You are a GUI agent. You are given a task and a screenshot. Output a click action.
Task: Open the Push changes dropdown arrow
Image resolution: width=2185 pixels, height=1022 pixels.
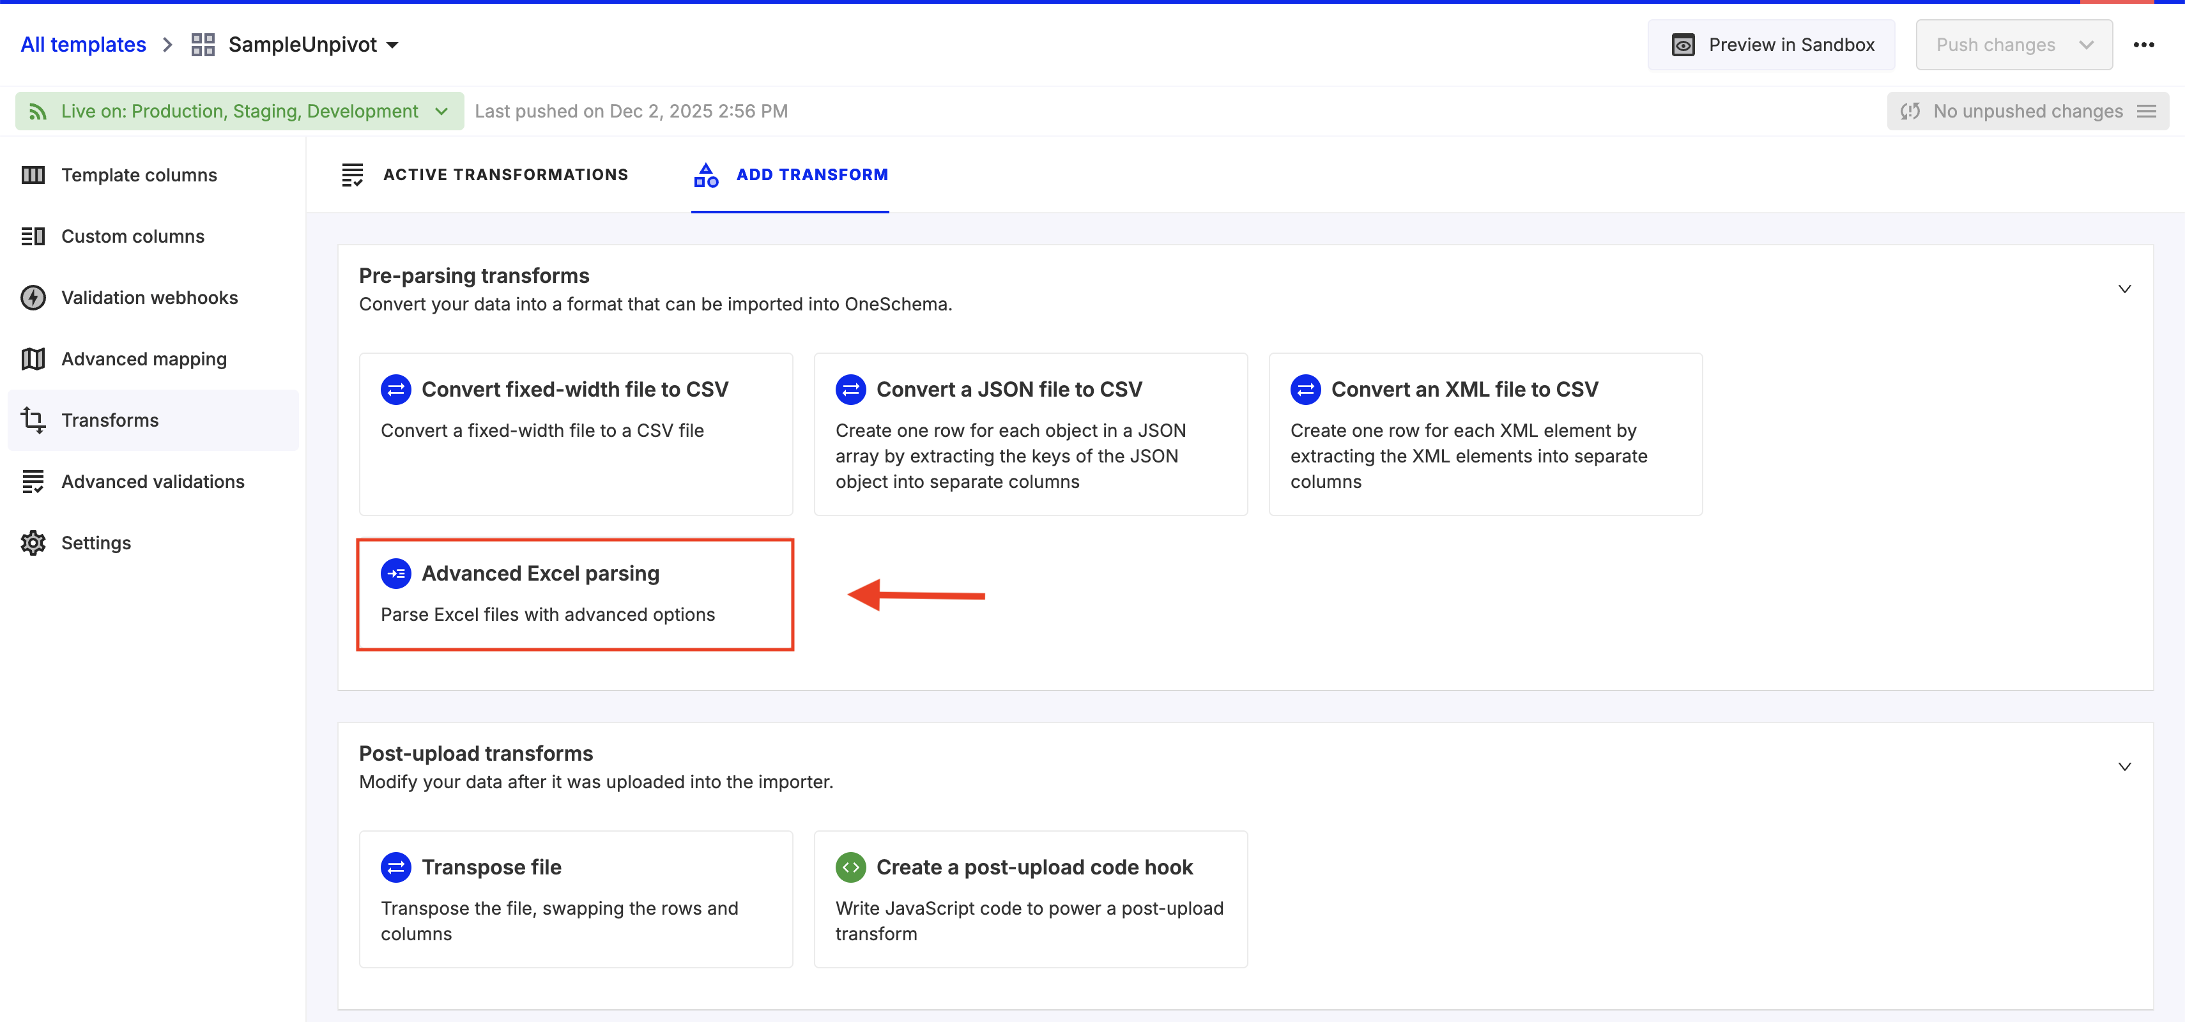2086,45
